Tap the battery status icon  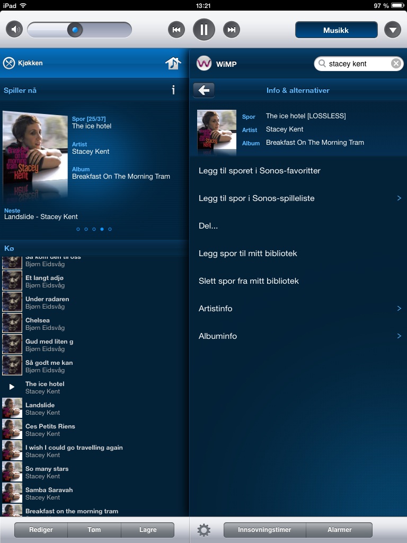(x=397, y=5)
